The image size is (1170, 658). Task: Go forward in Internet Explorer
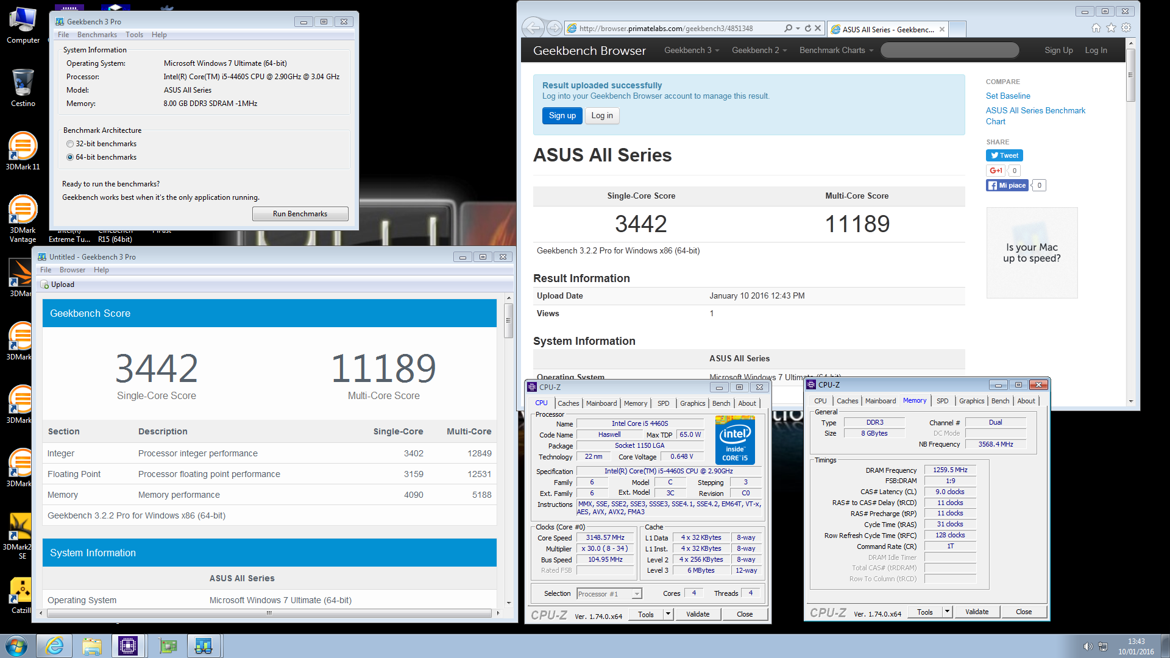pyautogui.click(x=554, y=28)
